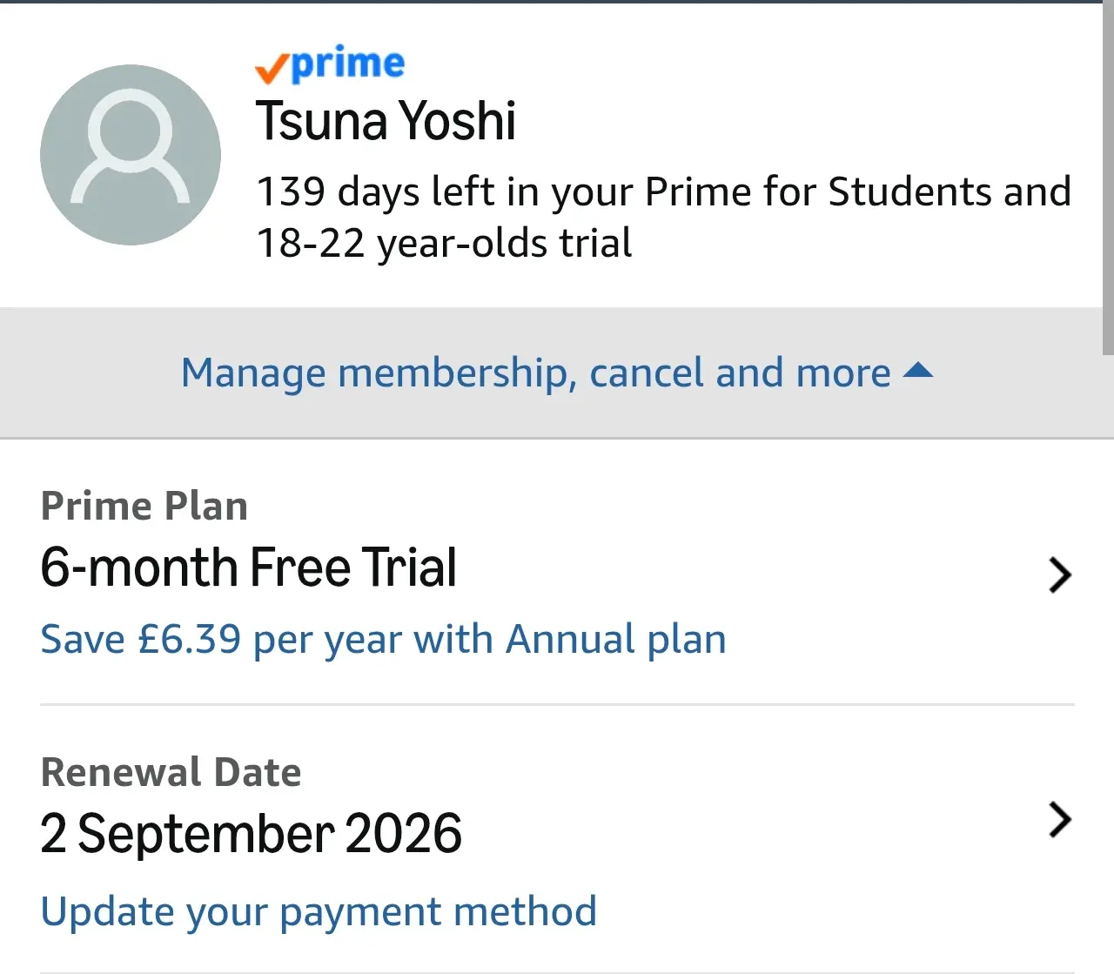Screen dimensions: 1114x974
Task: Select the 2 September 2026 renewal row
Action: click(557, 839)
